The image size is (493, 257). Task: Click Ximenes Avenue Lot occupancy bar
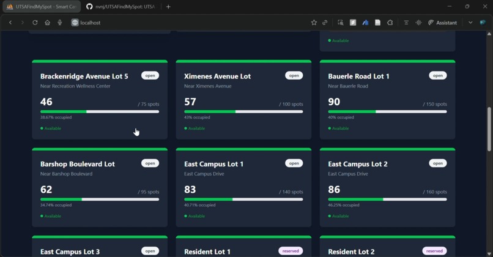tap(243, 111)
